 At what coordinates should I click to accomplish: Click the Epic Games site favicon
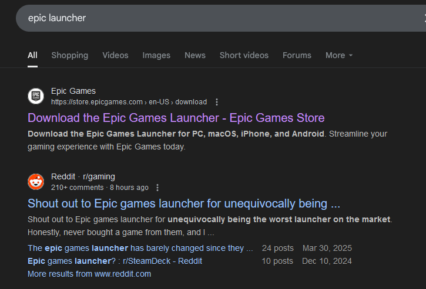pos(36,96)
